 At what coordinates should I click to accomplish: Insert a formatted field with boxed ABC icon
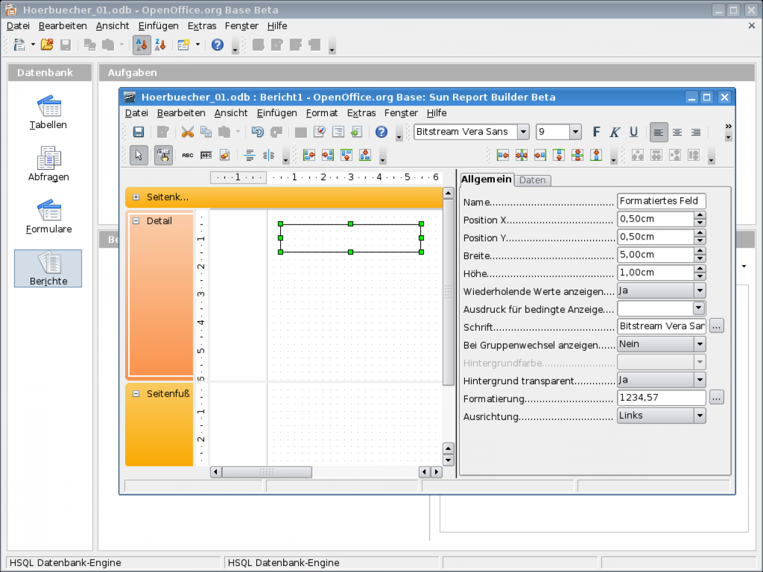point(206,156)
